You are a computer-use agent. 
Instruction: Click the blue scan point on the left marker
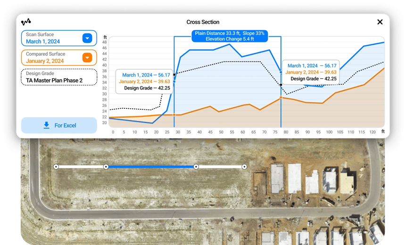point(174,82)
